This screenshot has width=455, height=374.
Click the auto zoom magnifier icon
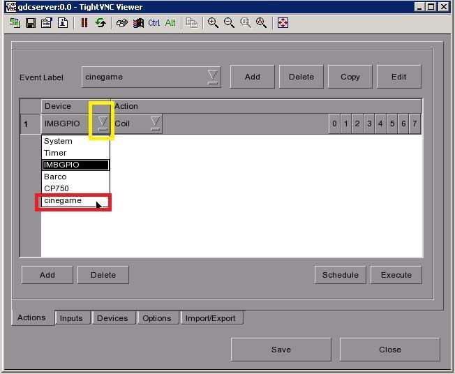261,23
